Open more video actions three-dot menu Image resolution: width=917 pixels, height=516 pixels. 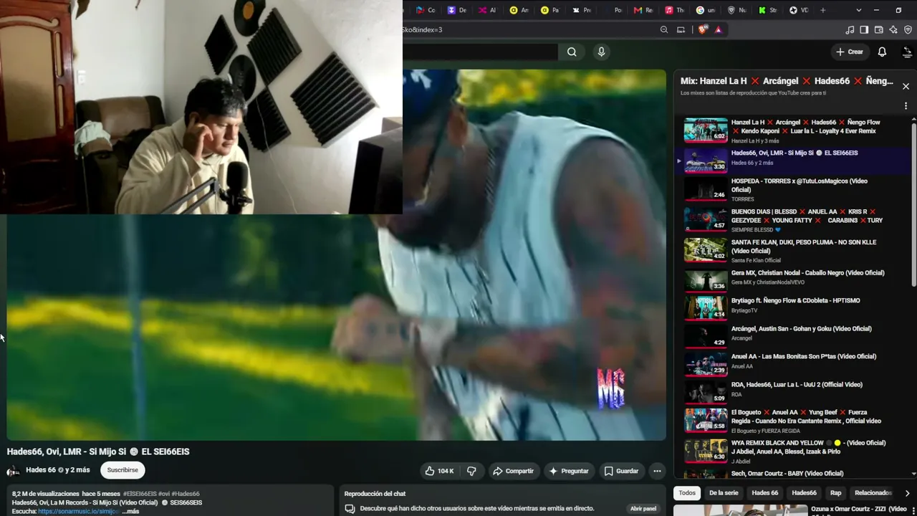click(x=657, y=471)
